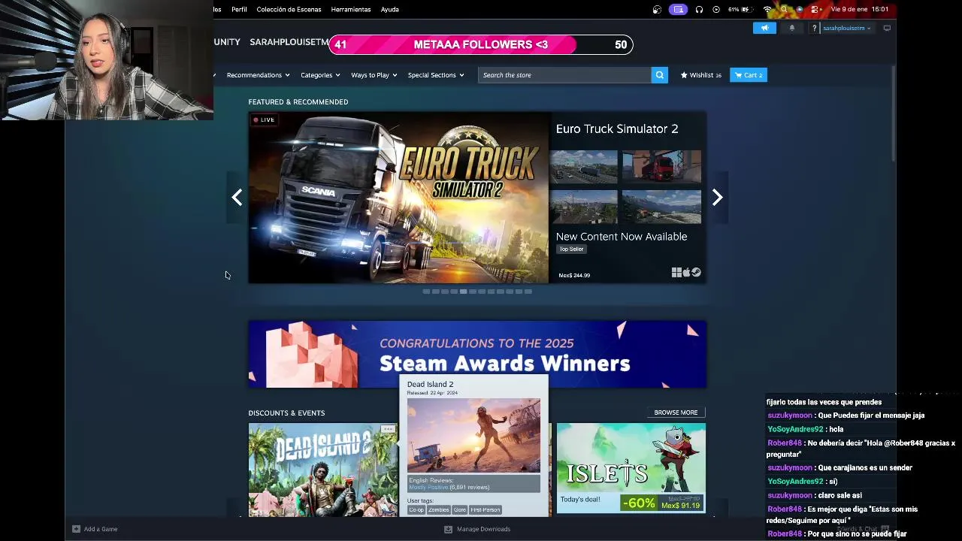Open the Islets Today's deal capsule
Screen dimensions: 962x541
click(x=631, y=468)
